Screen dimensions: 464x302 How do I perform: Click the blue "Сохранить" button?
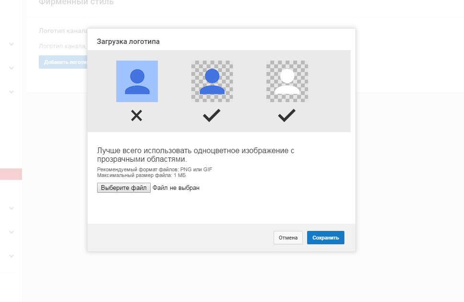point(325,238)
